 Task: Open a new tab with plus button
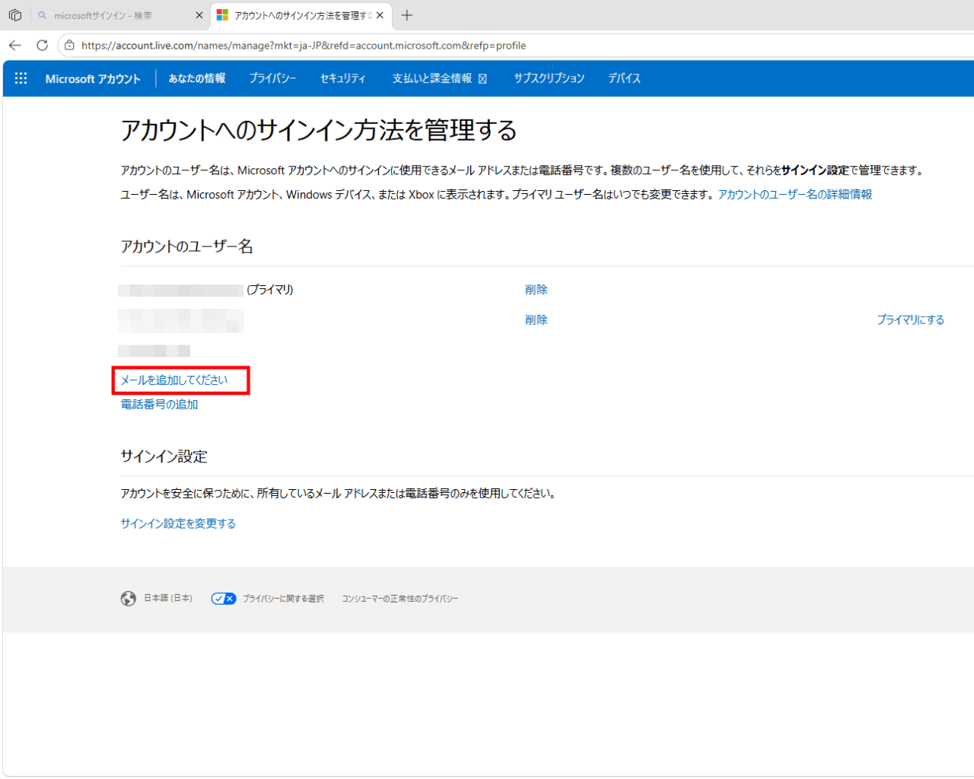[407, 15]
